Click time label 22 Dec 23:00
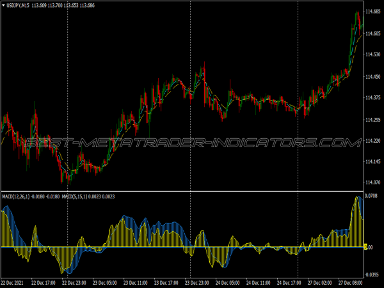384x288 pixels. pos(74,283)
